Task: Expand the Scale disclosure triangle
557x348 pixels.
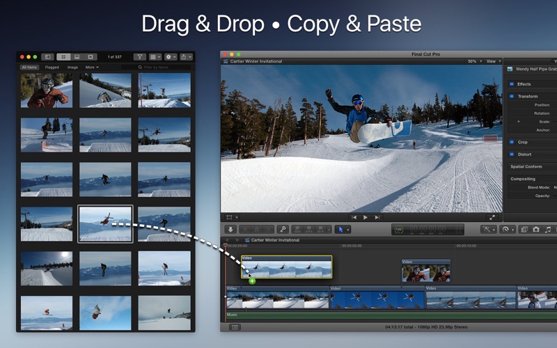Action: 518,121
